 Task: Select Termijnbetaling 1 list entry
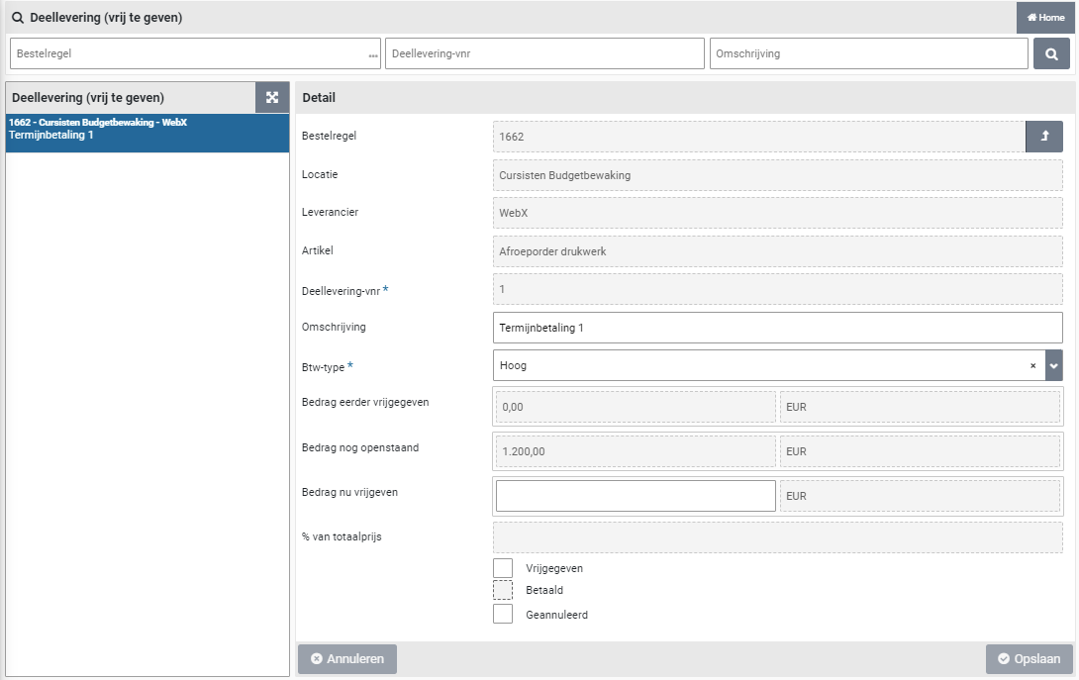[147, 133]
